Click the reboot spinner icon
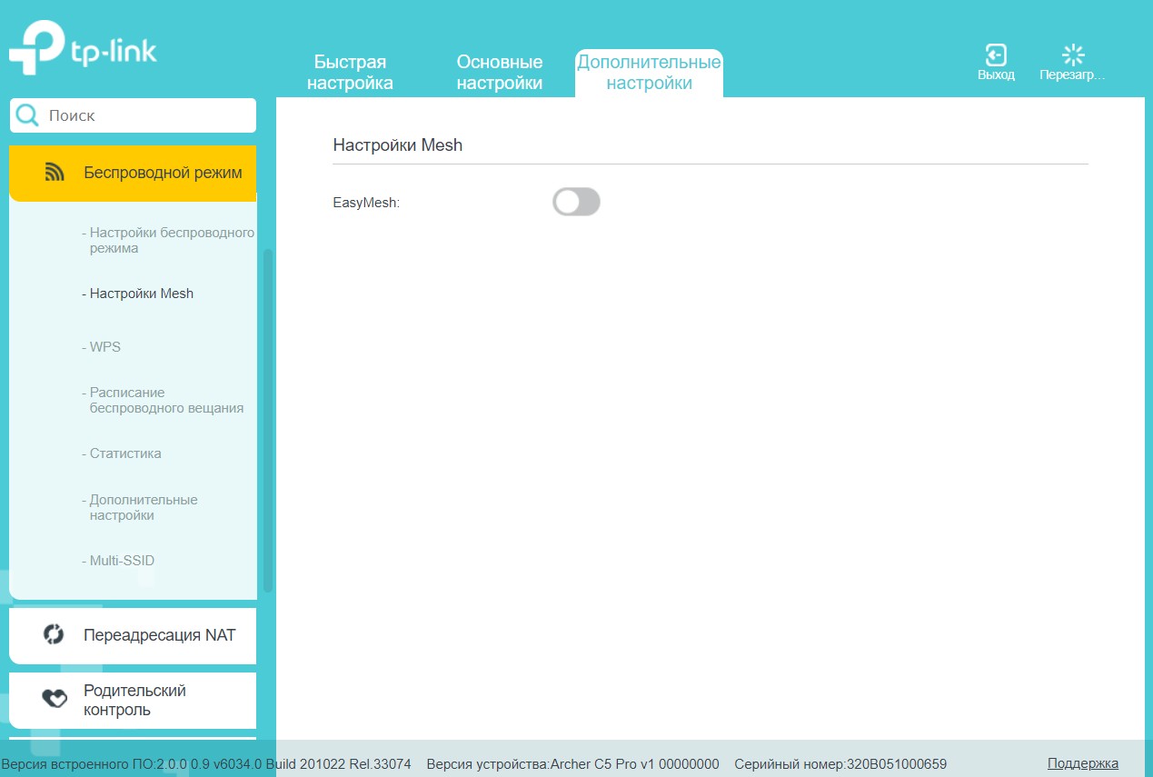Image resolution: width=1153 pixels, height=777 pixels. point(1073,55)
